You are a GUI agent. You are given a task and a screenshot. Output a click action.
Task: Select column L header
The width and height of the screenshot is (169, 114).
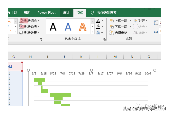tap(98, 57)
